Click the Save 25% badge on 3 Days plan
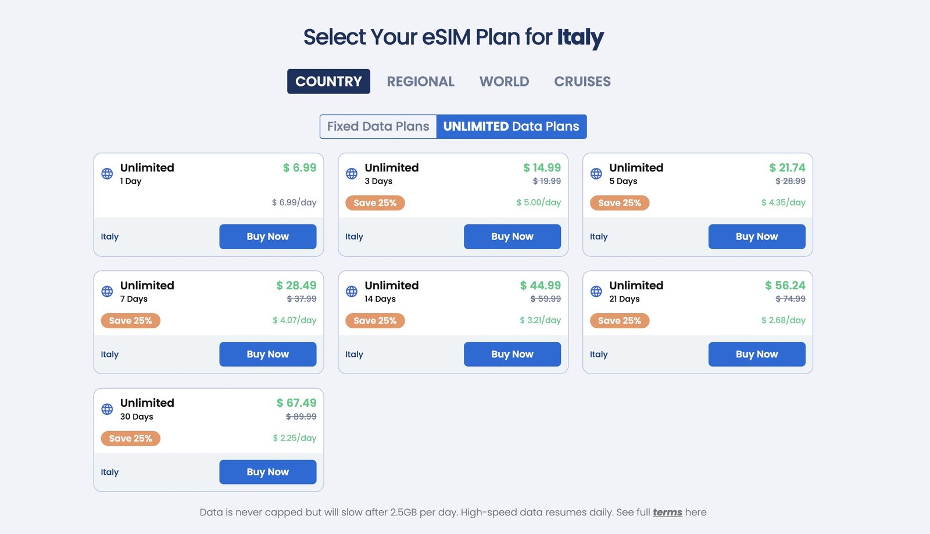Viewport: 930px width, 534px height. pyautogui.click(x=375, y=203)
